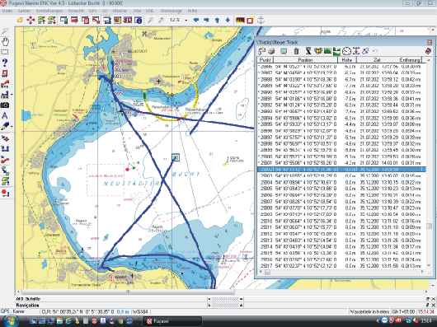Viewport: 437px width, 327px height.
Task: Click the teal window icon in track panel toolbar
Action: point(284,51)
